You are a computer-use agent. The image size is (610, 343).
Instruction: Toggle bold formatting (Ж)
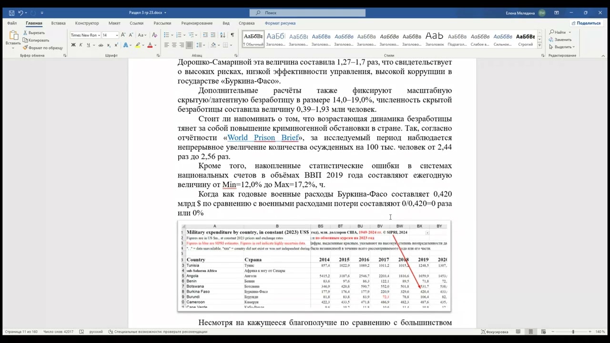73,45
